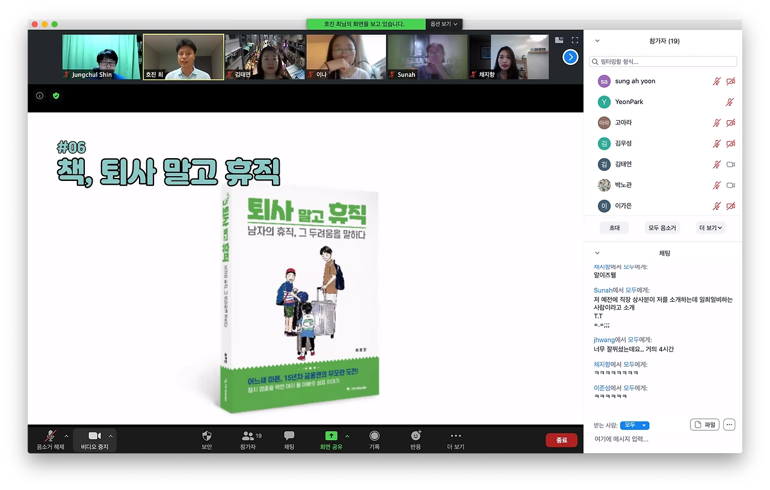The image size is (770, 490).
Task: Select 박노관 in the participant list
Action: click(x=663, y=185)
